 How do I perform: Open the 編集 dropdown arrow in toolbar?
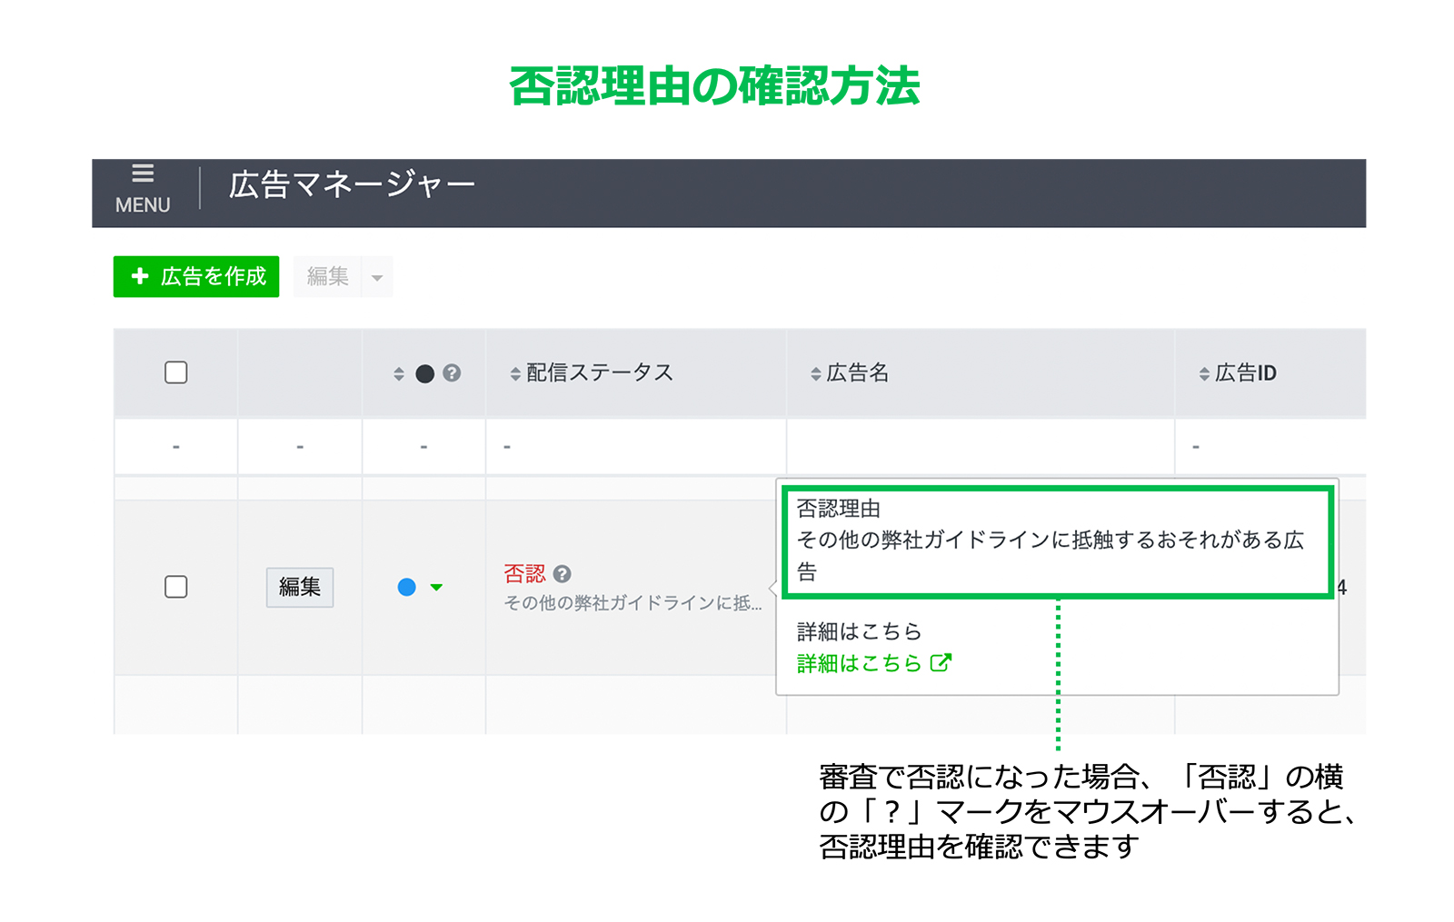point(377,278)
